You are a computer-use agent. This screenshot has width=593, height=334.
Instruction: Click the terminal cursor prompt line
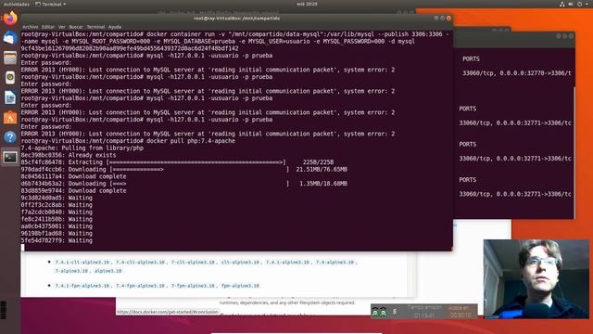(x=22, y=248)
